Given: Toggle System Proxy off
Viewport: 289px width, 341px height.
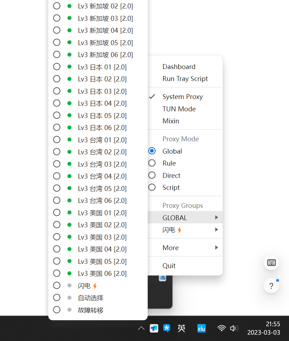Looking at the screenshot, I should (185, 97).
